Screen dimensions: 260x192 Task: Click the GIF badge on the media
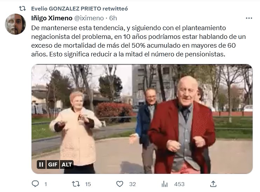click(x=53, y=164)
